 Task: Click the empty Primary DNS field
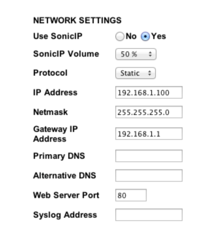tap(148, 156)
